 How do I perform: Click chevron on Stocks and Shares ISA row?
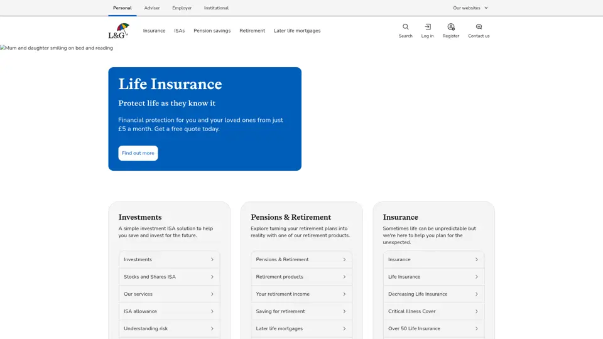[x=212, y=277]
